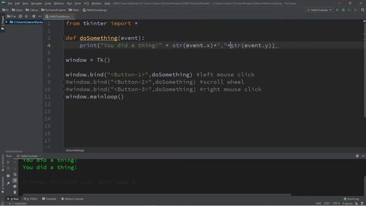
Task: Open the Code menu
Action: (x=47, y=3)
